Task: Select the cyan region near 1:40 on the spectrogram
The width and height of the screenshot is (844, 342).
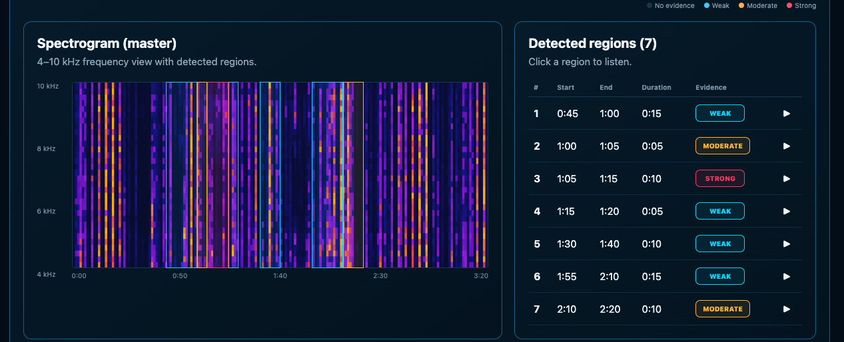Action: tap(270, 175)
